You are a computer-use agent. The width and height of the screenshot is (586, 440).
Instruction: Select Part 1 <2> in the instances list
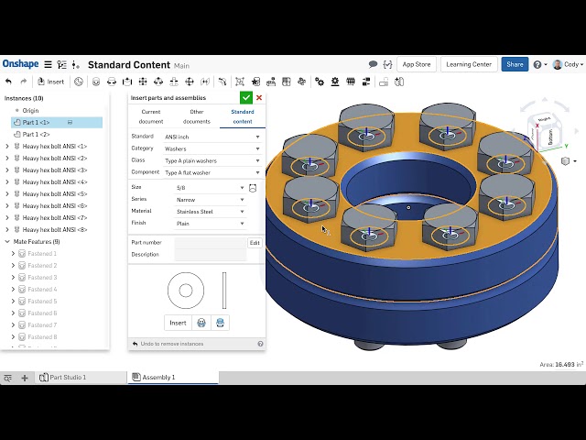pyautogui.click(x=36, y=135)
